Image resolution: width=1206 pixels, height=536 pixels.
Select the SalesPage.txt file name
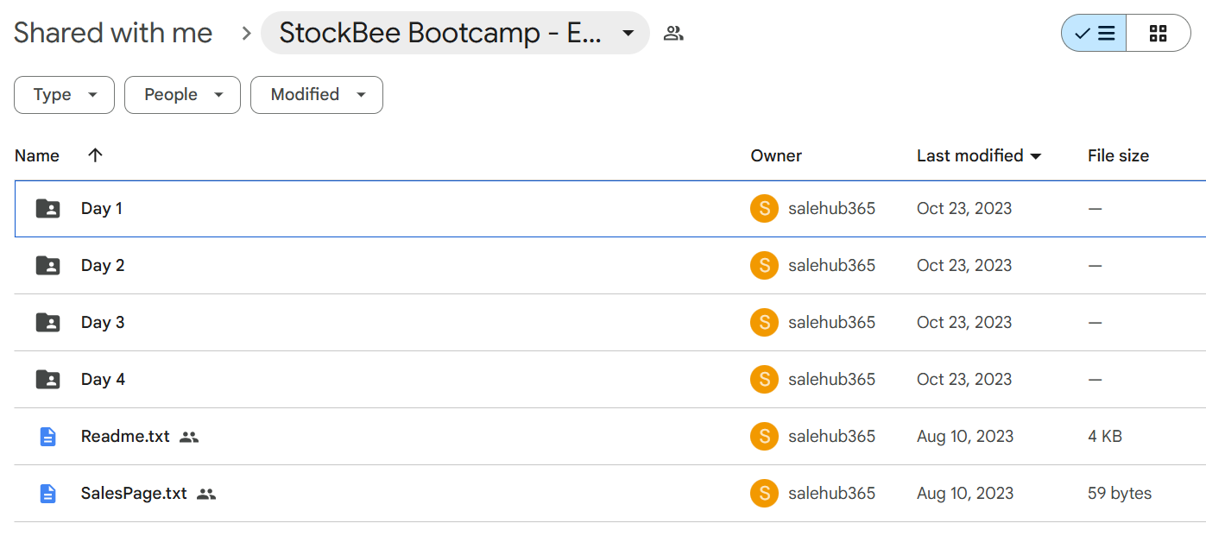pos(134,493)
